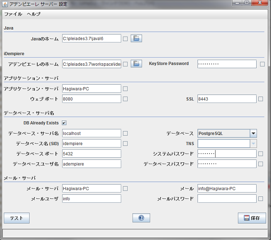
Task: Toggle checkbox next to database password
Action: point(261,164)
